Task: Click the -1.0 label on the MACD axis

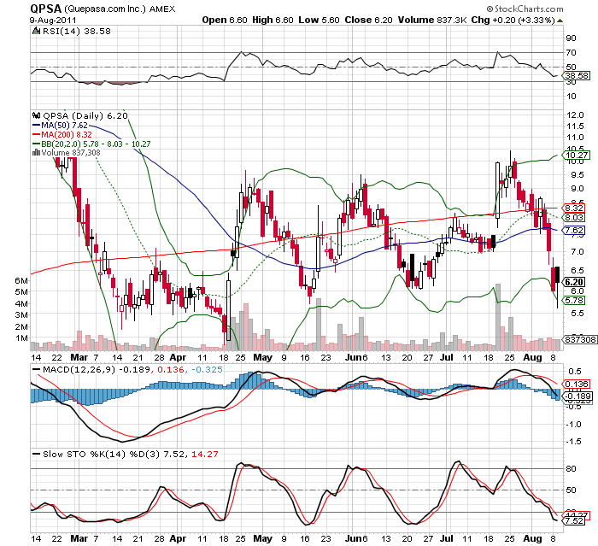Action: [x=573, y=425]
